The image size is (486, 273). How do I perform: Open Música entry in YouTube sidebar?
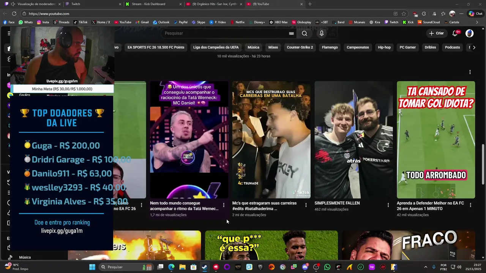pos(25,257)
